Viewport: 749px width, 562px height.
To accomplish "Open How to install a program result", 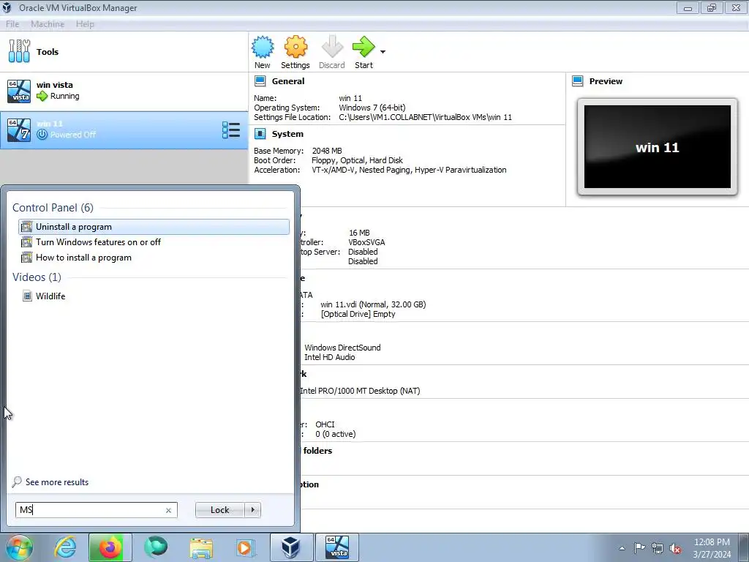I will (154, 257).
